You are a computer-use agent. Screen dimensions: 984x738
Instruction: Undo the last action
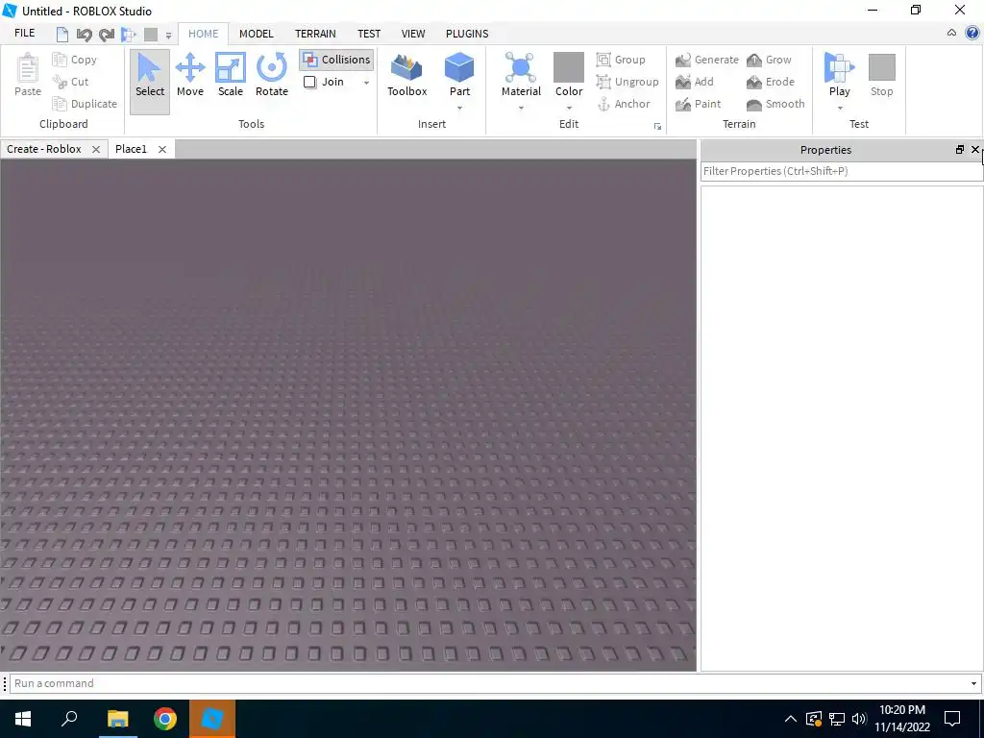click(x=84, y=35)
